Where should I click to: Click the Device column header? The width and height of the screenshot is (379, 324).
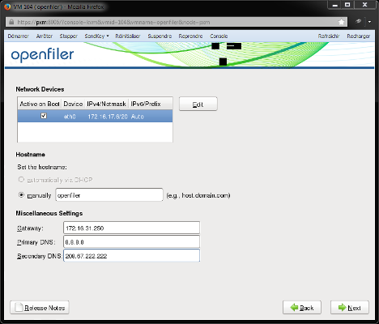[x=73, y=104]
